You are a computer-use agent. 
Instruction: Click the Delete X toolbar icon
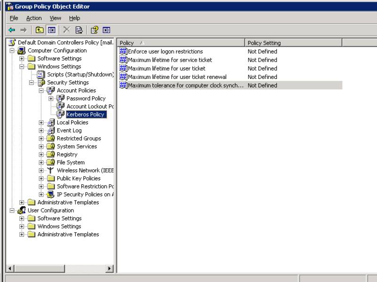(67, 30)
